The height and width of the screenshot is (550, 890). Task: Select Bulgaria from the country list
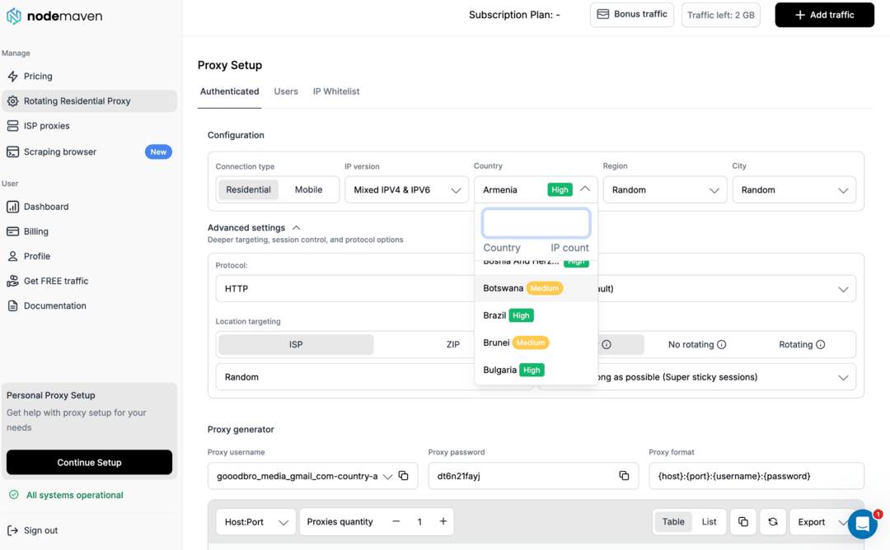tap(536, 370)
